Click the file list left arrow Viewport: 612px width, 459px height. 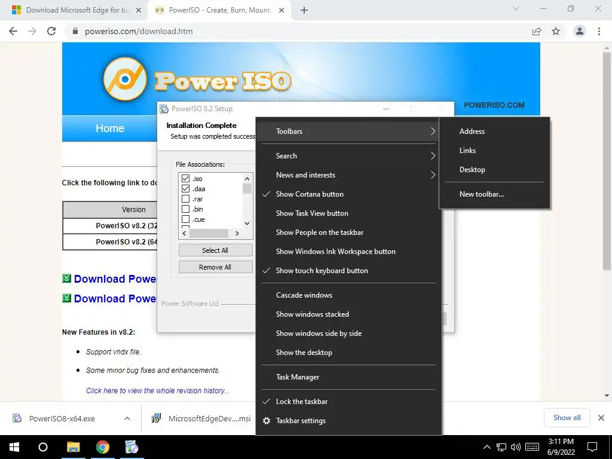point(184,234)
